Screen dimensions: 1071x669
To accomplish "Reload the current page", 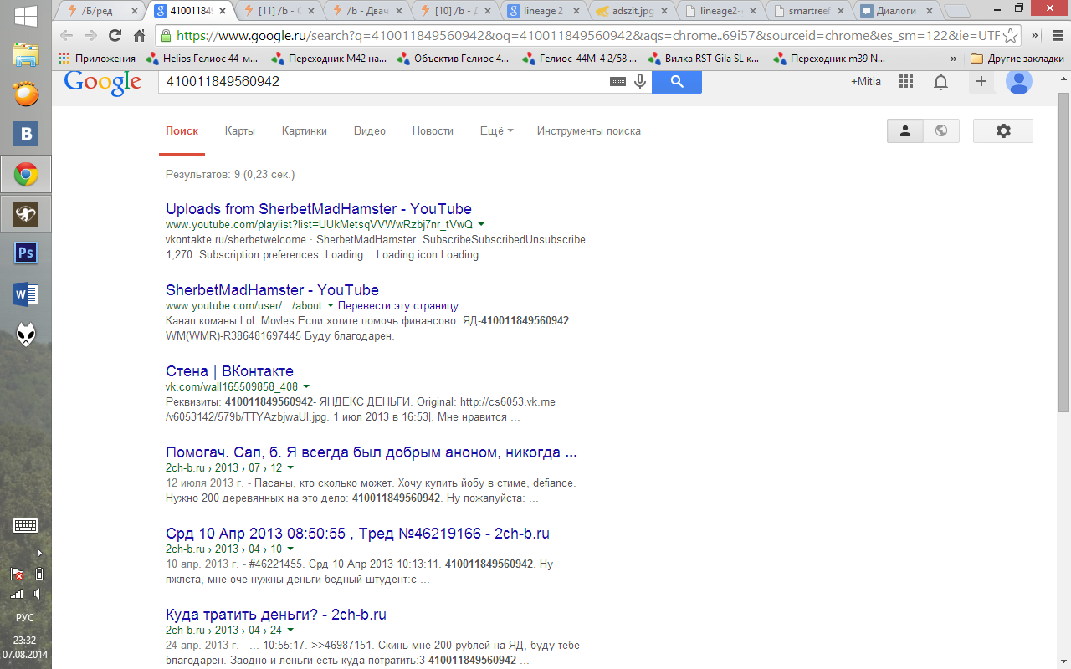I will pyautogui.click(x=115, y=35).
